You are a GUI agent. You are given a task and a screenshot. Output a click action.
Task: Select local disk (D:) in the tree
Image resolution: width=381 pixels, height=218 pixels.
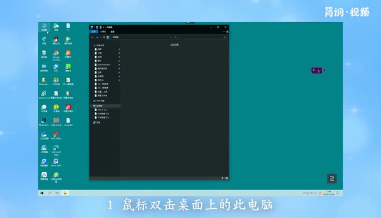[x=102, y=113]
